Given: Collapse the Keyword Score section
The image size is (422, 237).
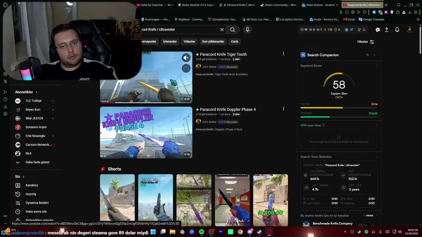Looking at the screenshot, I should point(376,66).
